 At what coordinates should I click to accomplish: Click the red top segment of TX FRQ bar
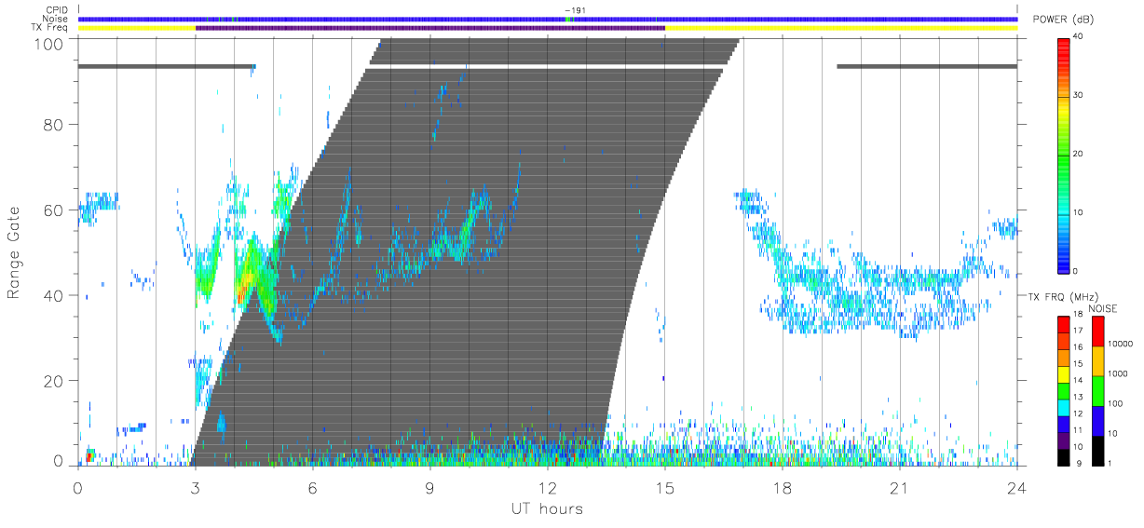[x=1063, y=324]
